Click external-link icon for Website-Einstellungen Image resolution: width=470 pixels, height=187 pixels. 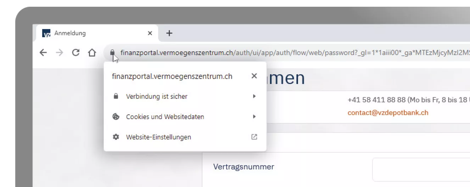[x=254, y=137]
